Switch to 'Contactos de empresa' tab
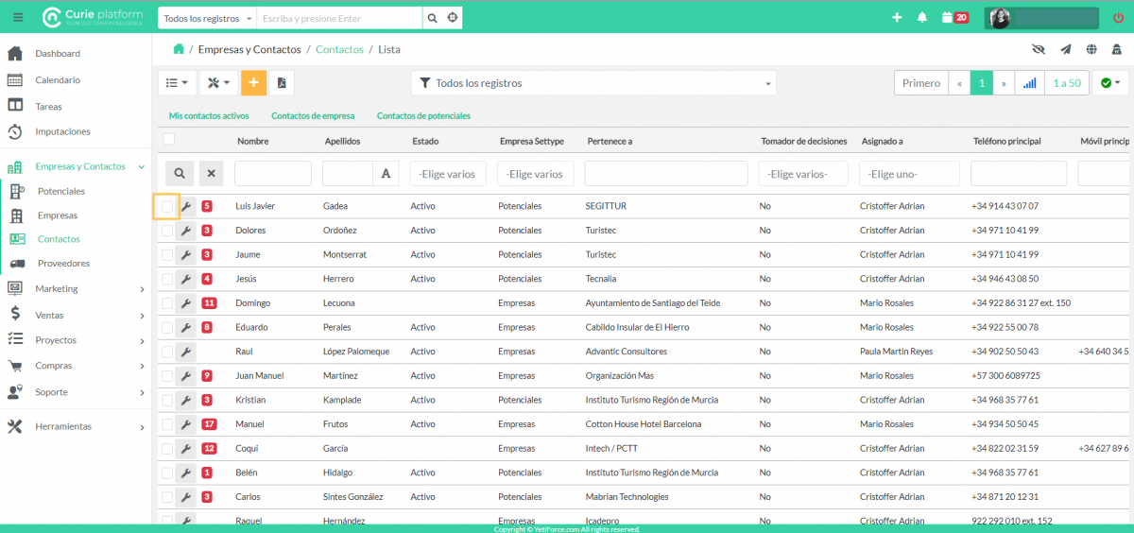Screen dimensions: 1134x533 click(x=313, y=116)
